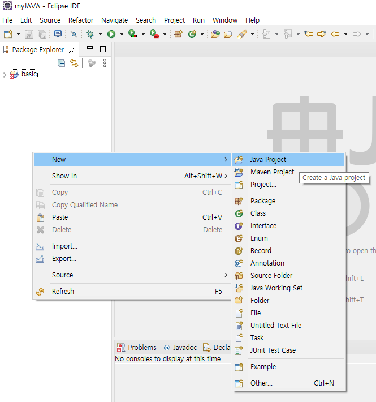Toggle the Skip All Breakpoints icon
This screenshot has height=402, width=376.
click(x=74, y=34)
